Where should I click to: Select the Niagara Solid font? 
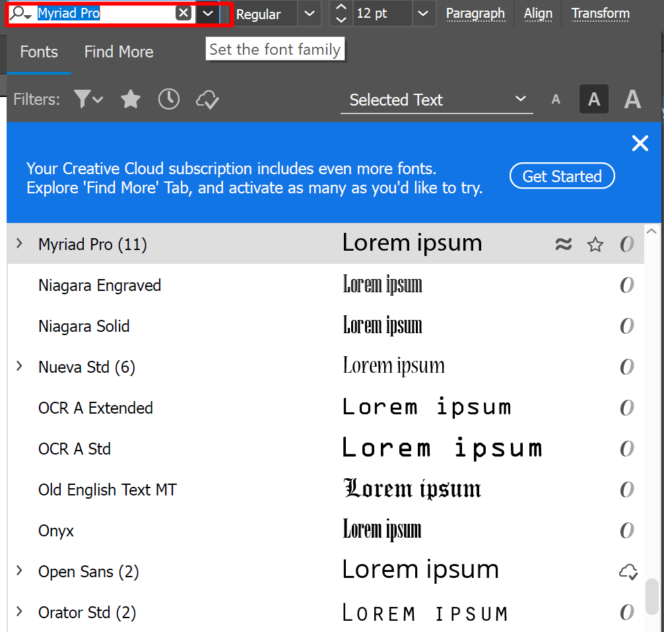click(x=84, y=327)
